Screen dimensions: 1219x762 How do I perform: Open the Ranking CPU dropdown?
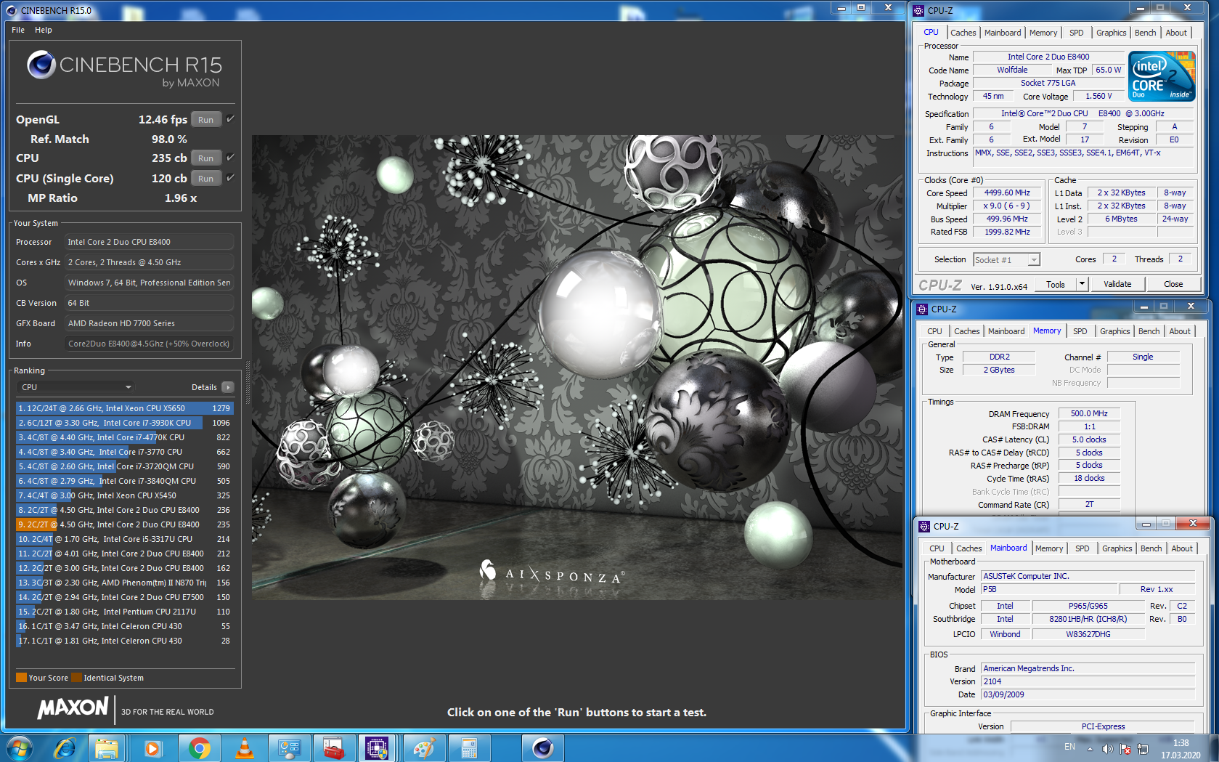76,387
